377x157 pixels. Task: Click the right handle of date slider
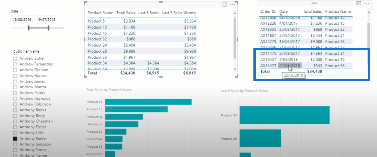coord(48,28)
